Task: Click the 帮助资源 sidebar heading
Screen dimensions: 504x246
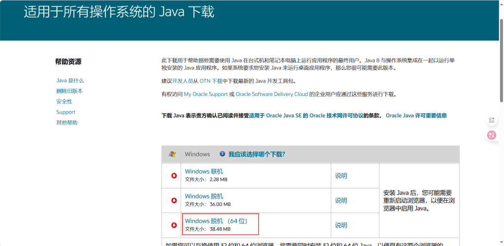Action: (x=68, y=61)
